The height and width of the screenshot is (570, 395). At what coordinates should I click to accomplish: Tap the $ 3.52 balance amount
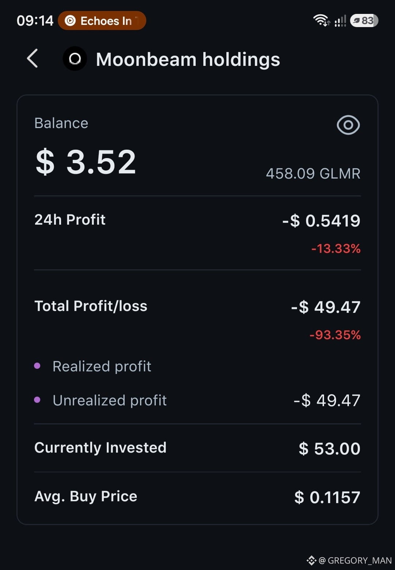coord(86,162)
